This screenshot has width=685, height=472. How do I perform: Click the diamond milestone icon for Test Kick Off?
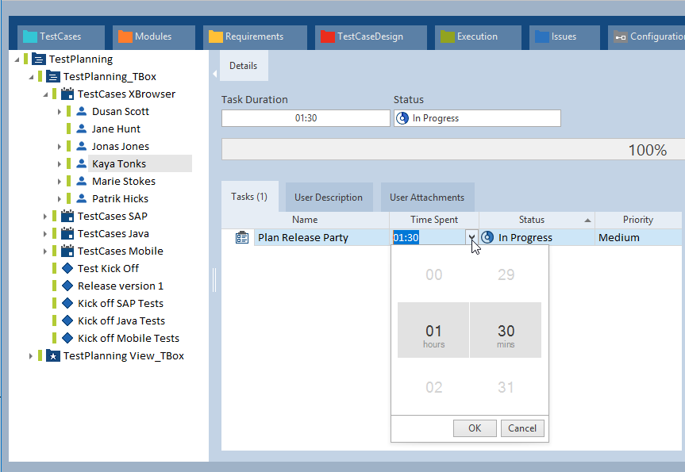(67, 269)
